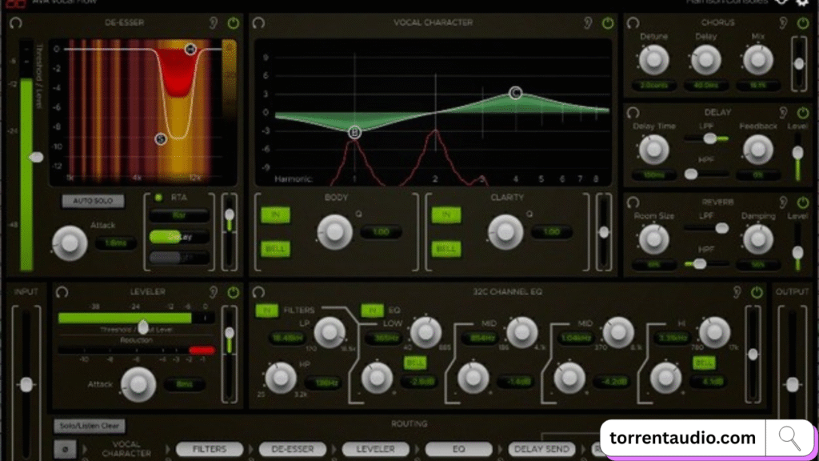This screenshot has height=461, width=819.
Task: Click the Solo/Listen Clear button
Action: (90, 427)
